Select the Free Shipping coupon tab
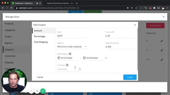The image size is (170, 95). [x=44, y=42]
